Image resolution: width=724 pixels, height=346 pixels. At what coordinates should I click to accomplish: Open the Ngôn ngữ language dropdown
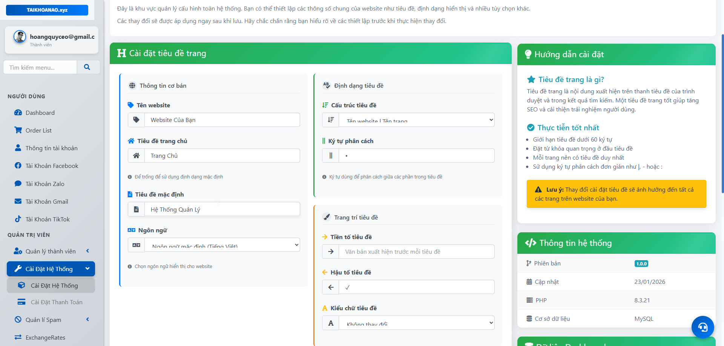click(x=222, y=245)
